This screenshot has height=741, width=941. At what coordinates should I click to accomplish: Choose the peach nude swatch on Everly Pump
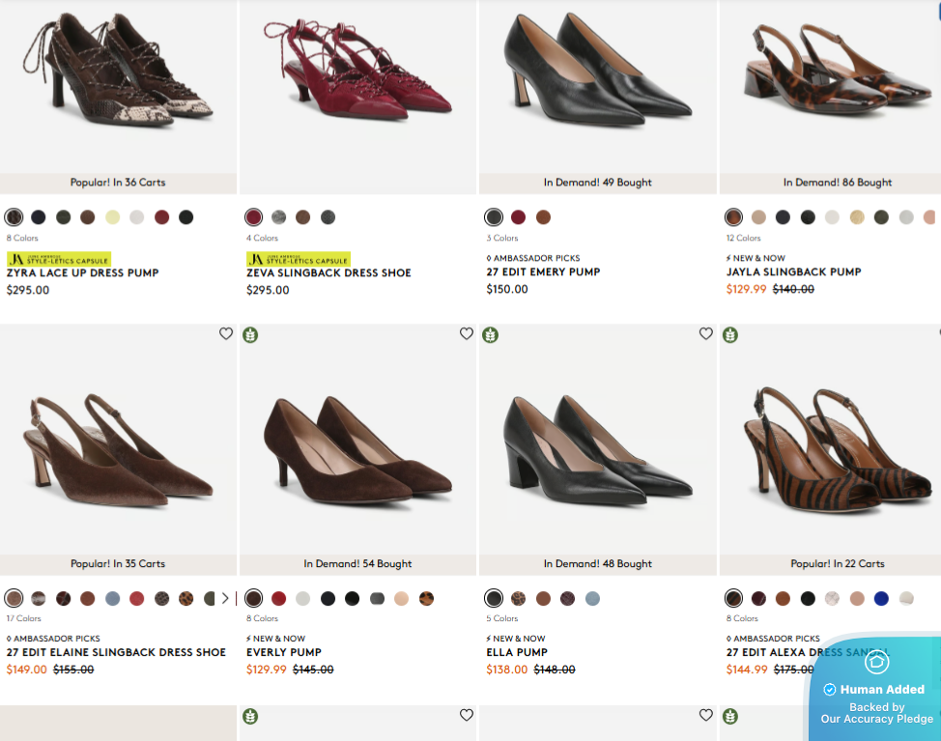coord(402,598)
